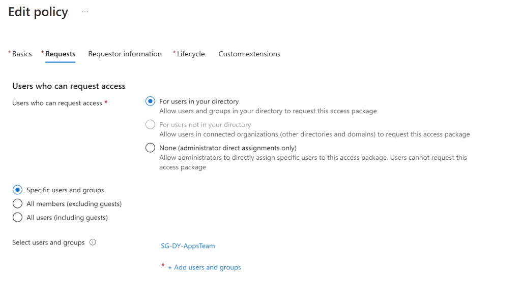Viewport: 521px width, 281px height.
Task: Open the Lifecycle tab
Action: click(x=191, y=54)
